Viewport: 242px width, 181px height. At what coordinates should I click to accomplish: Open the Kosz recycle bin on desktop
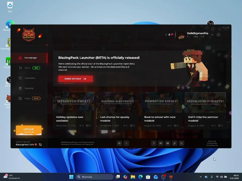coord(10,7)
